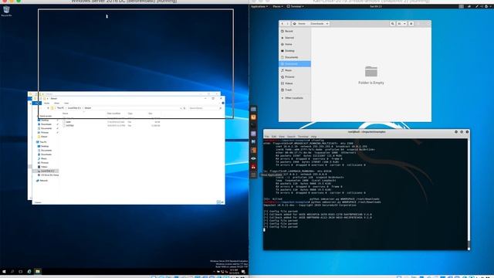Select Home in Kali Files sidebar
This screenshot has width=494, height=278.
click(x=295, y=45)
